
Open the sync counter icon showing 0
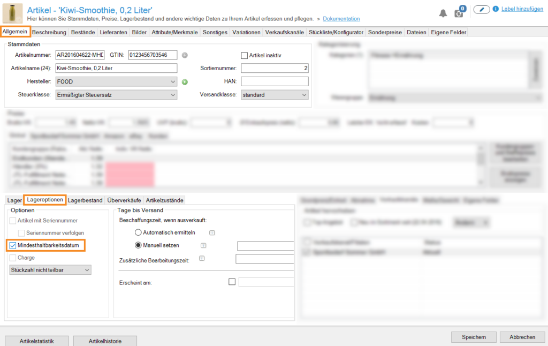coord(460,12)
